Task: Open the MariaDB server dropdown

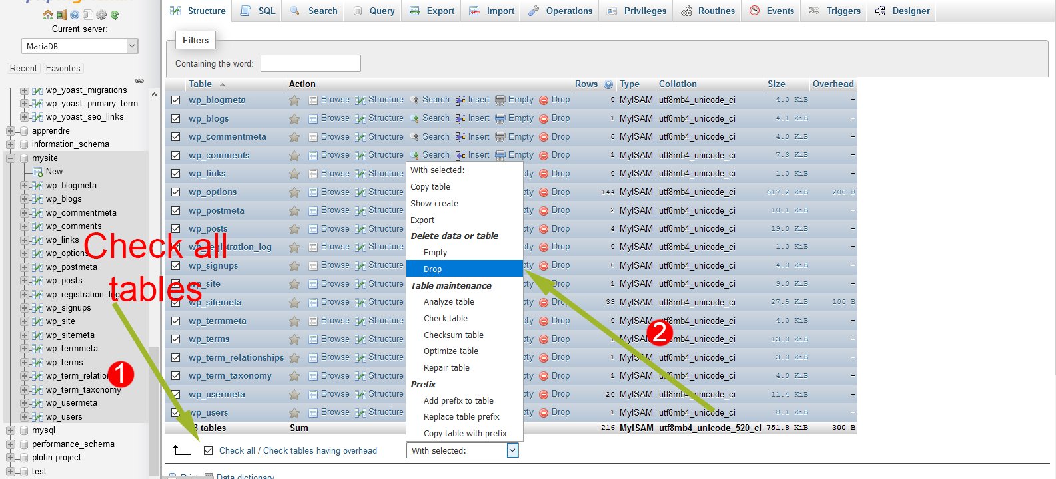Action: [79, 46]
